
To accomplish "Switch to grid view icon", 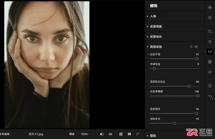I will click(x=121, y=134).
